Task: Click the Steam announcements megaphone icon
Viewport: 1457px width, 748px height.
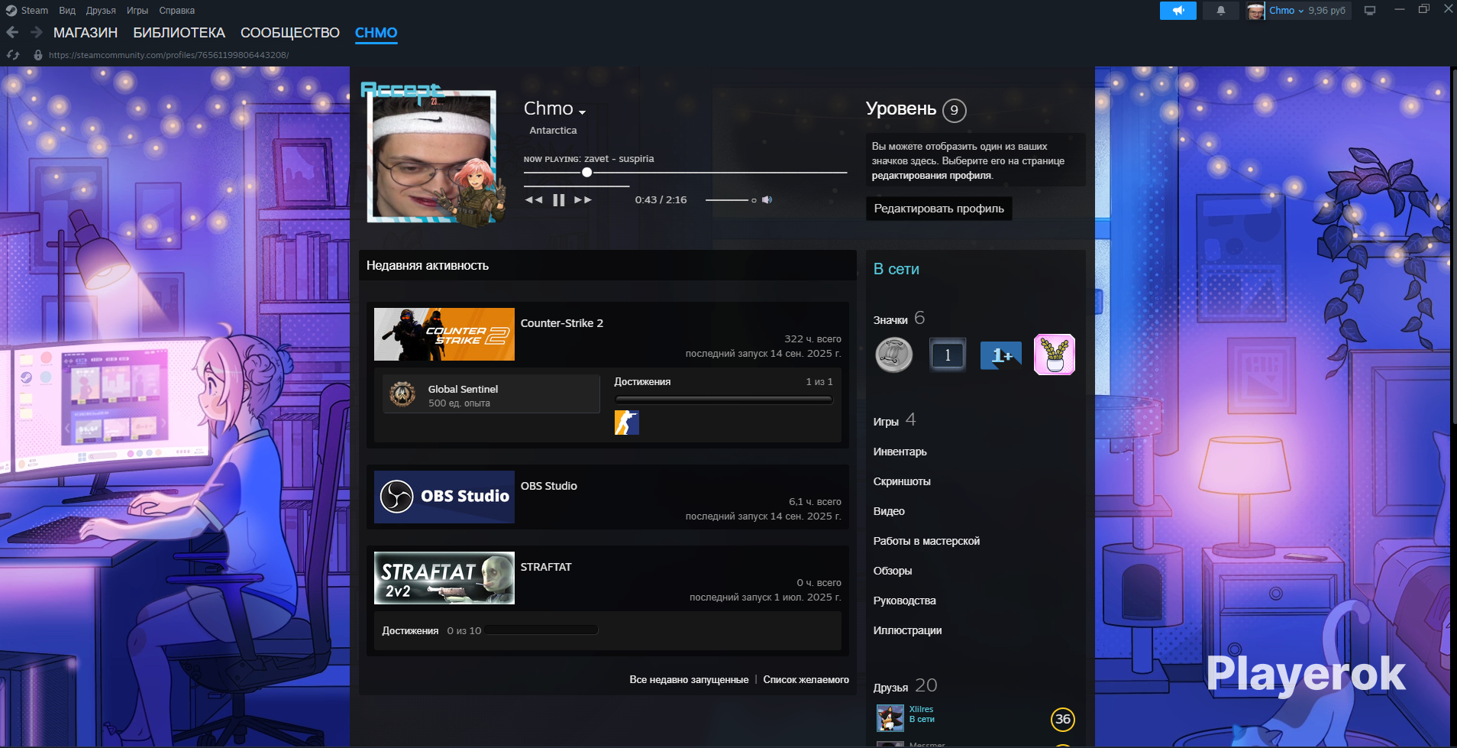Action: [1178, 11]
